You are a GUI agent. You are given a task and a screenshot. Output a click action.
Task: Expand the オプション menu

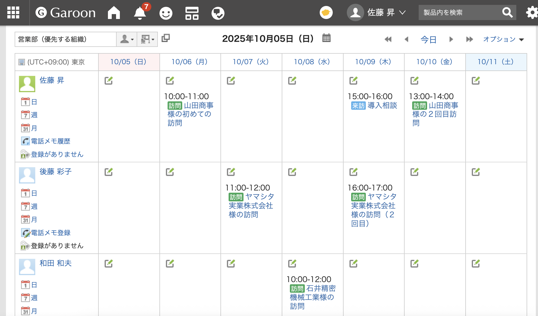503,39
